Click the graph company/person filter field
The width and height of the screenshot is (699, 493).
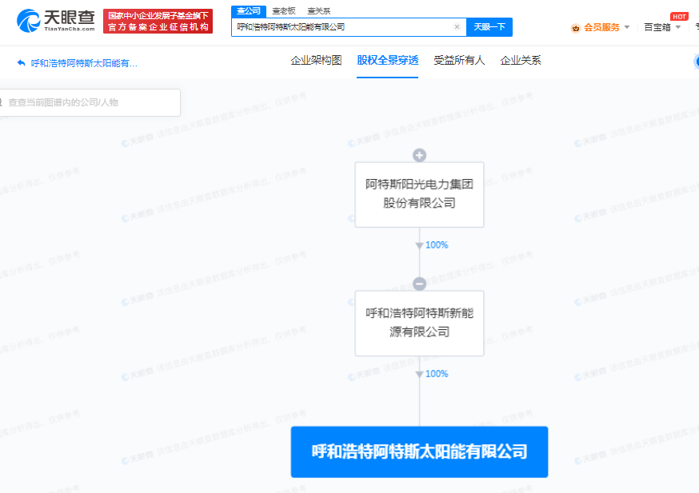coord(92,102)
